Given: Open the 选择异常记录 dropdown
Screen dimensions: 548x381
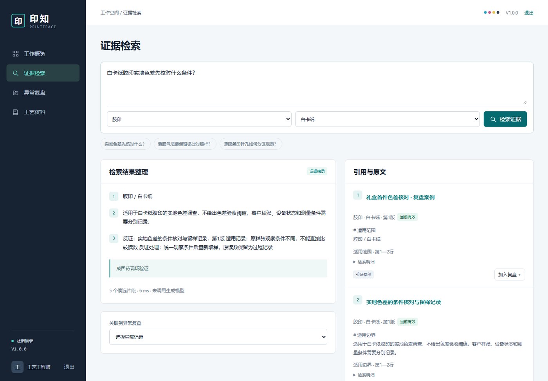Looking at the screenshot, I should [218, 337].
